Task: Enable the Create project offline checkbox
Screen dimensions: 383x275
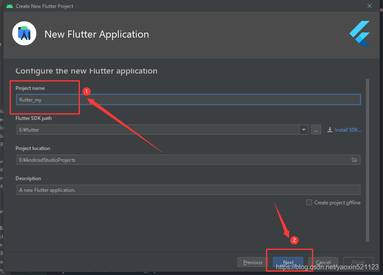Action: click(x=309, y=202)
